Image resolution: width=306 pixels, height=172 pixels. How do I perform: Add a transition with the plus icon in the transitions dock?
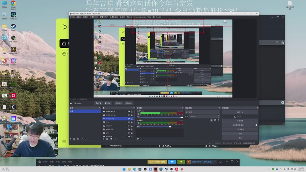point(212,120)
